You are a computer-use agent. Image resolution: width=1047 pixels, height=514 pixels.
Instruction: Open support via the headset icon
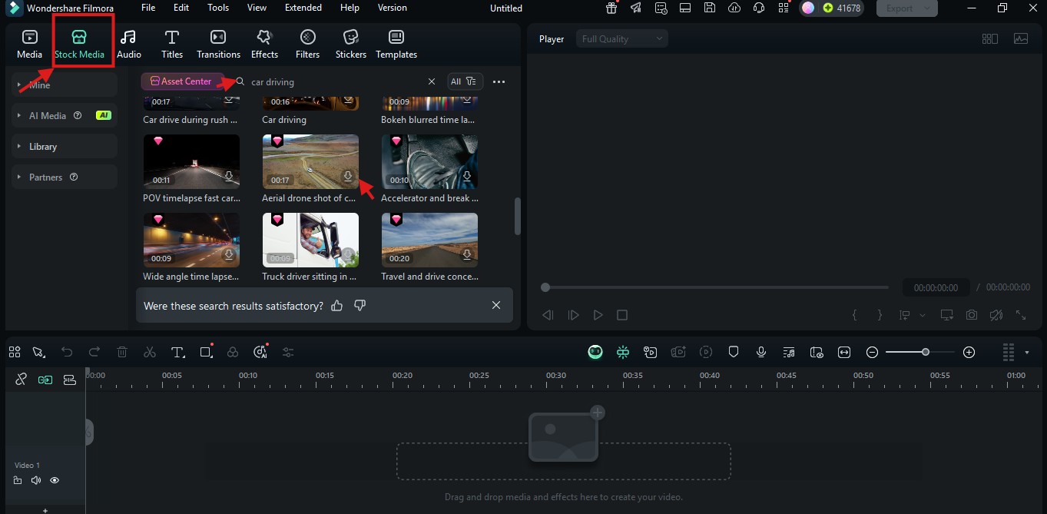(759, 8)
